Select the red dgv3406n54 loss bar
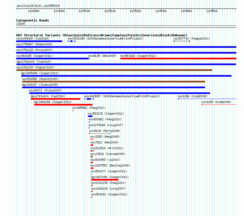Image resolution: width=244 pixels, height=216 pixels. pyautogui.click(x=63, y=105)
